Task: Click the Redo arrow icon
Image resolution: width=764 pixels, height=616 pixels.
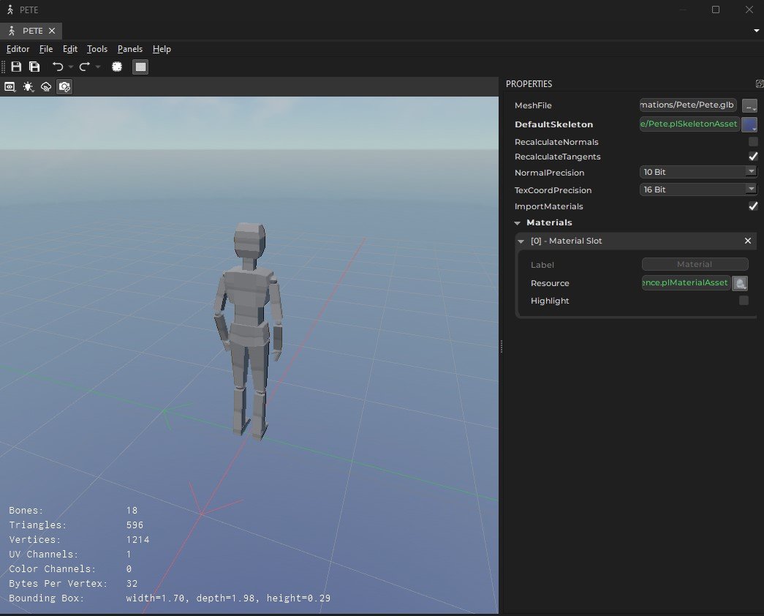Action: tap(83, 67)
